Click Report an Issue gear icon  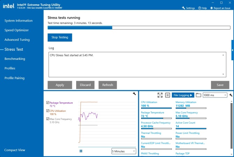[212, 8]
